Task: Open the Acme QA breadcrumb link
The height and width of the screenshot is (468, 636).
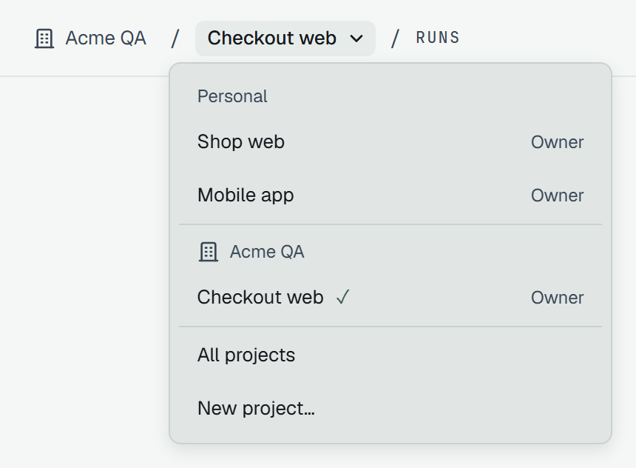Action: (106, 39)
